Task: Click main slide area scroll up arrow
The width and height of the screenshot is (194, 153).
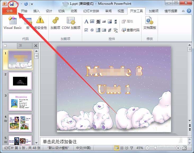Action: point(189,45)
